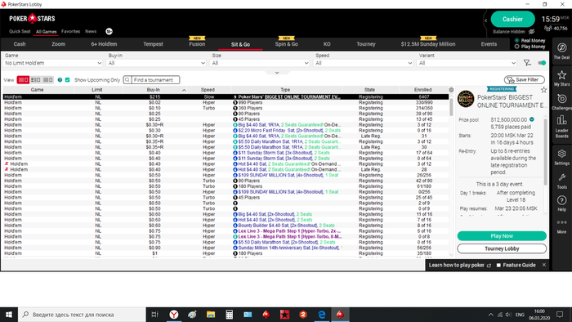Viewport: 572px width, 322px height.
Task: Open Challenges in the sidebar
Action: (561, 101)
